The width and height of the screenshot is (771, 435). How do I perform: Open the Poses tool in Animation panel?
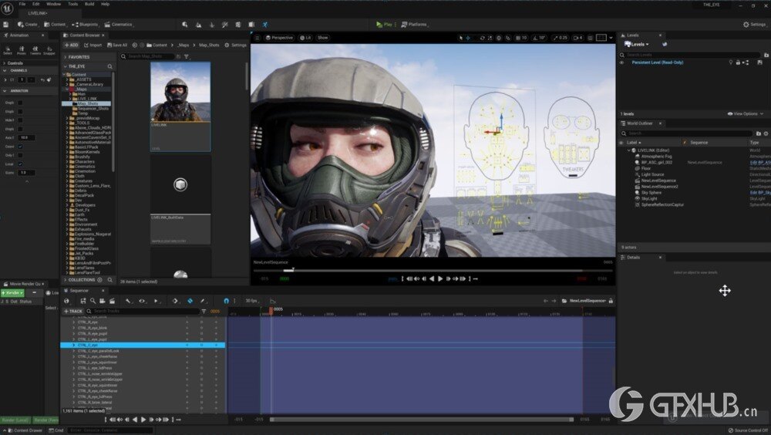click(21, 49)
